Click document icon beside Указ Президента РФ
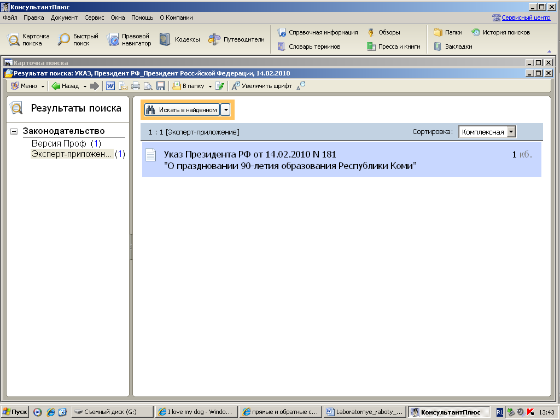This screenshot has width=560, height=420. pyautogui.click(x=151, y=155)
